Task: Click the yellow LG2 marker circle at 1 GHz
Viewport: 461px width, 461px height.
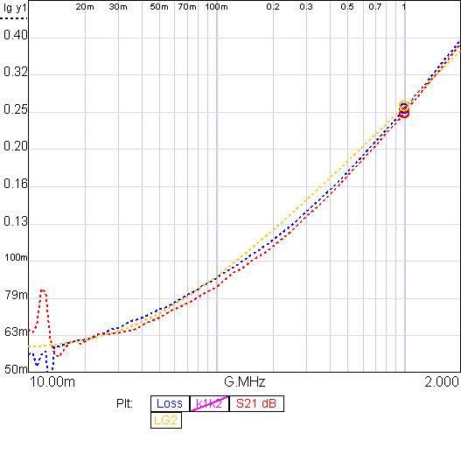Action: coord(404,106)
